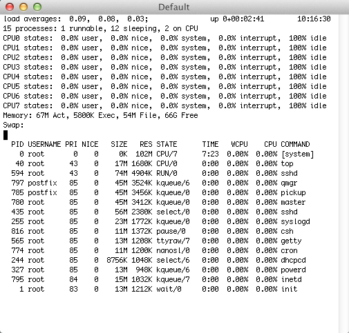Zoom window with green button
Screen dimensions: 349x333
tap(37, 7)
